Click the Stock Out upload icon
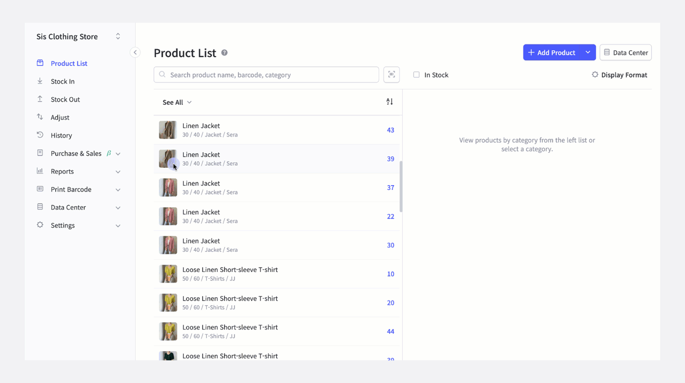This screenshot has width=685, height=383. point(40,99)
